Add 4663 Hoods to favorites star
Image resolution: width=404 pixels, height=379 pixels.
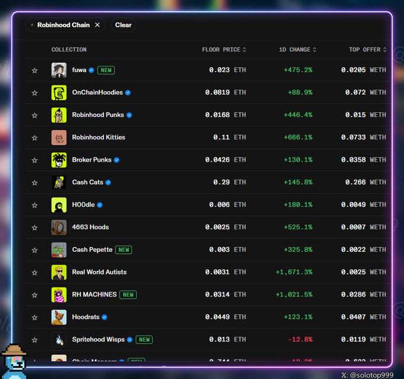pos(34,228)
